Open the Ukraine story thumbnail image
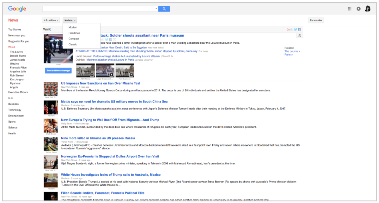 [51, 144]
